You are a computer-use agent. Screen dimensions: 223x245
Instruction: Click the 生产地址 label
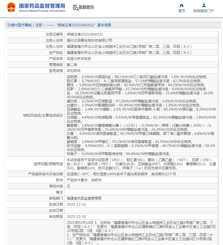click(x=56, y=53)
